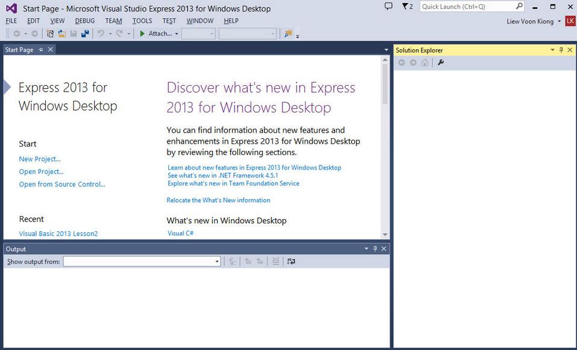
Task: Click the Undo toolbar icon
Action: [101, 34]
